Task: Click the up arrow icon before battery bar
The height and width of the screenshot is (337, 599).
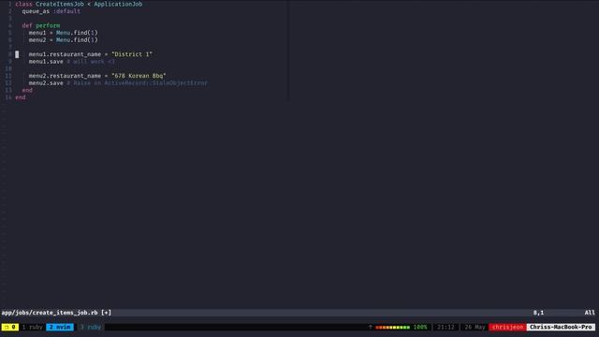Action: [x=371, y=327]
